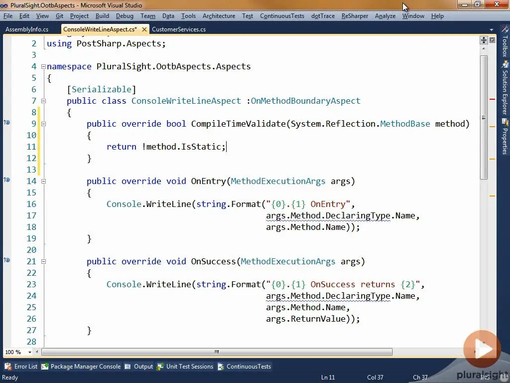Open the Window menu

click(x=413, y=16)
